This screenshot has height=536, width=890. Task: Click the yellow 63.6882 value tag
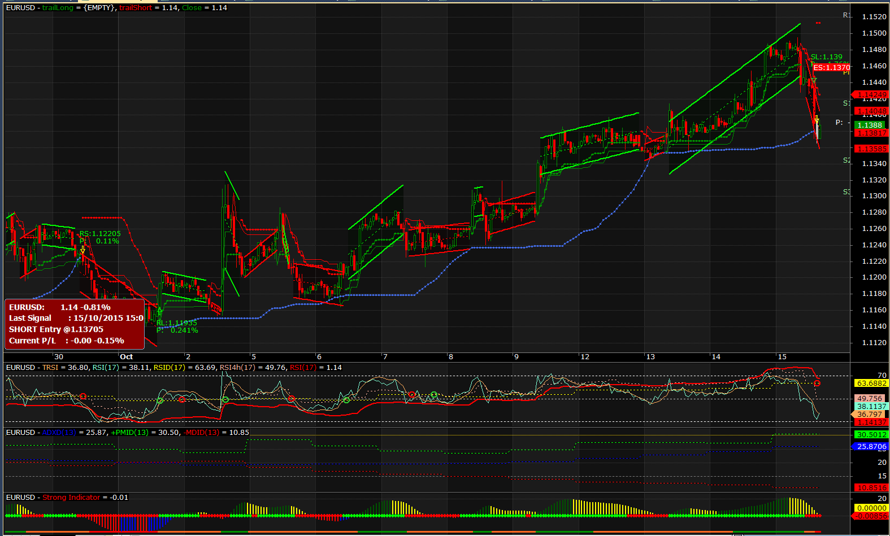pyautogui.click(x=872, y=384)
